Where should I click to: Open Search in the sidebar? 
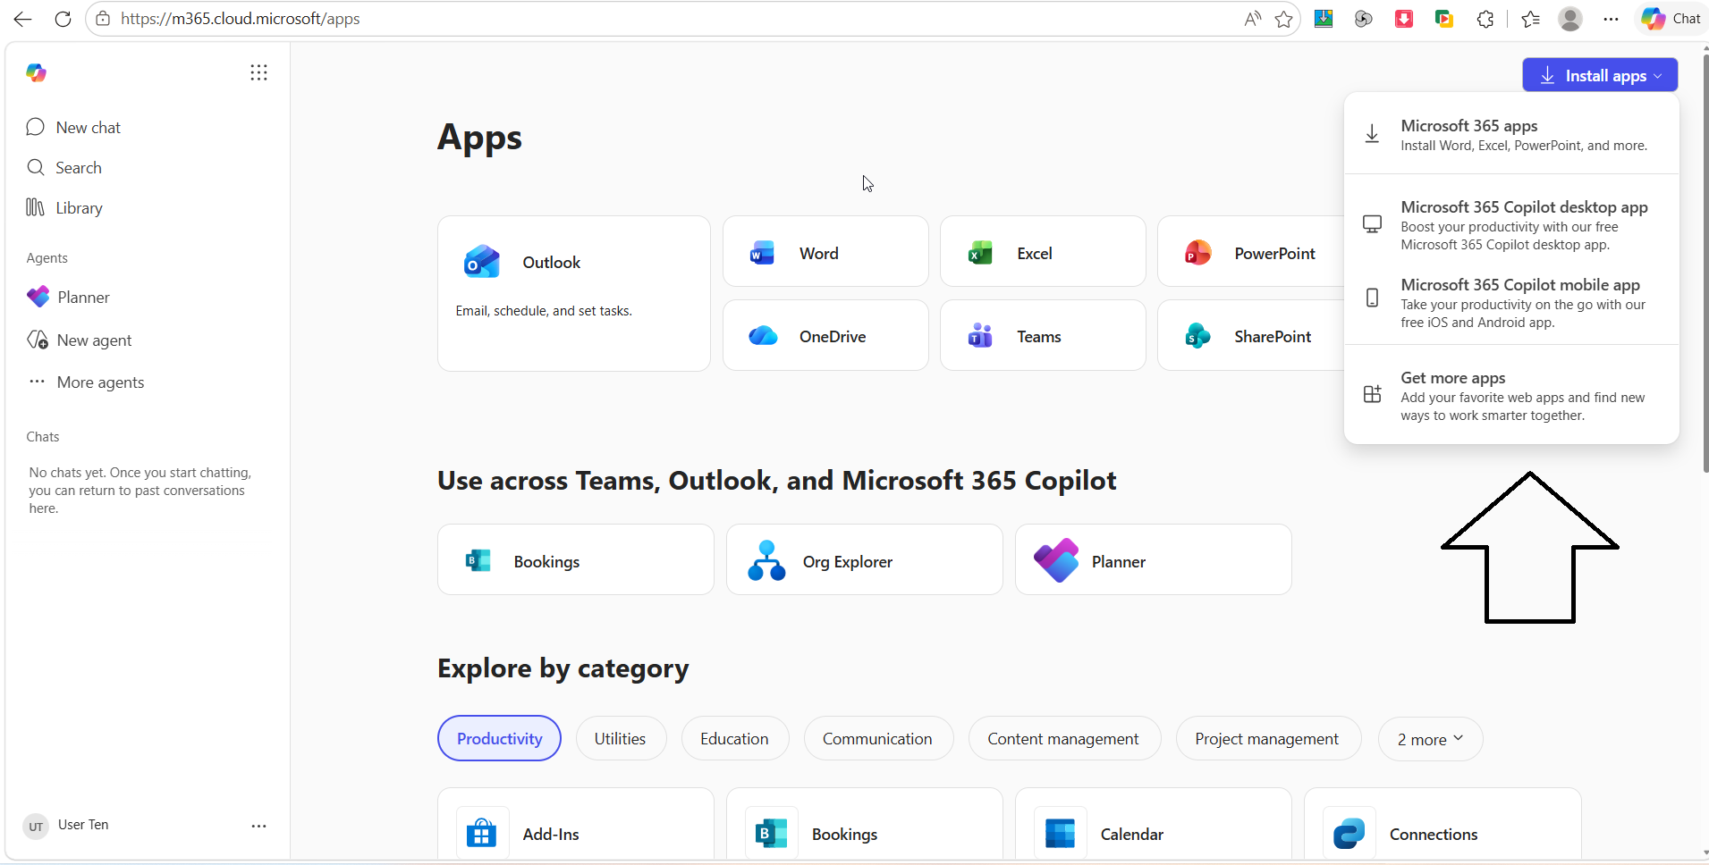coord(64,167)
